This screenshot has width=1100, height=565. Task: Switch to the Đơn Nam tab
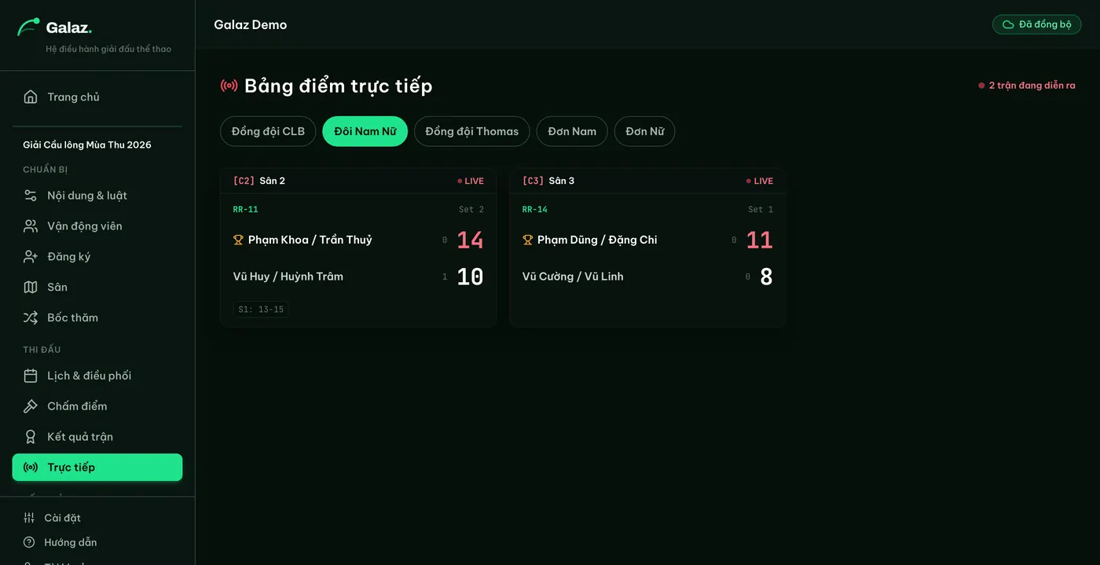pos(572,131)
